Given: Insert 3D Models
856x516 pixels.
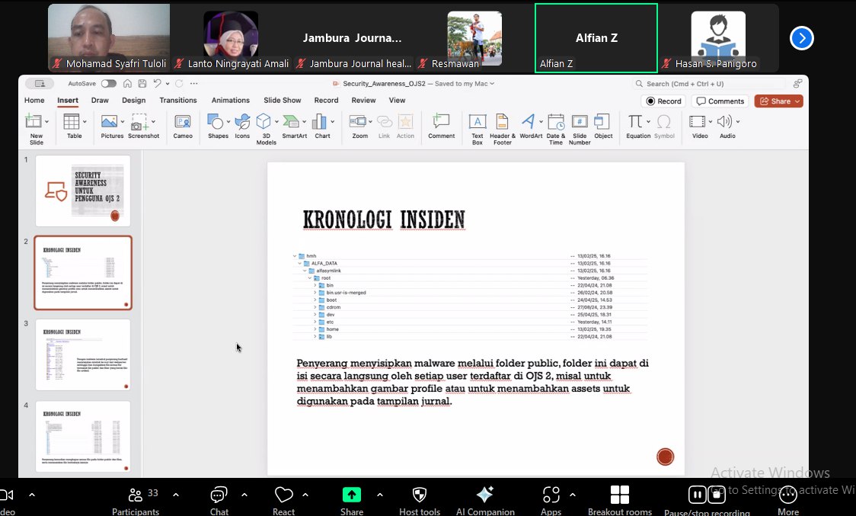Looking at the screenshot, I should 264,129.
